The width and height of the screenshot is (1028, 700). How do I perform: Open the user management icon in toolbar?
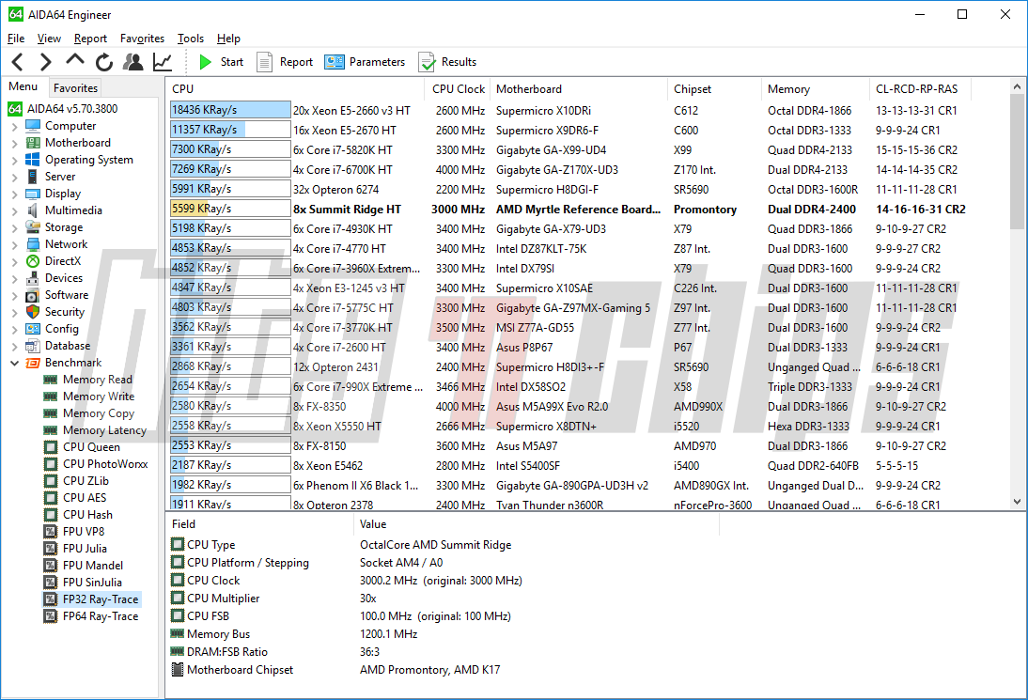tap(133, 62)
